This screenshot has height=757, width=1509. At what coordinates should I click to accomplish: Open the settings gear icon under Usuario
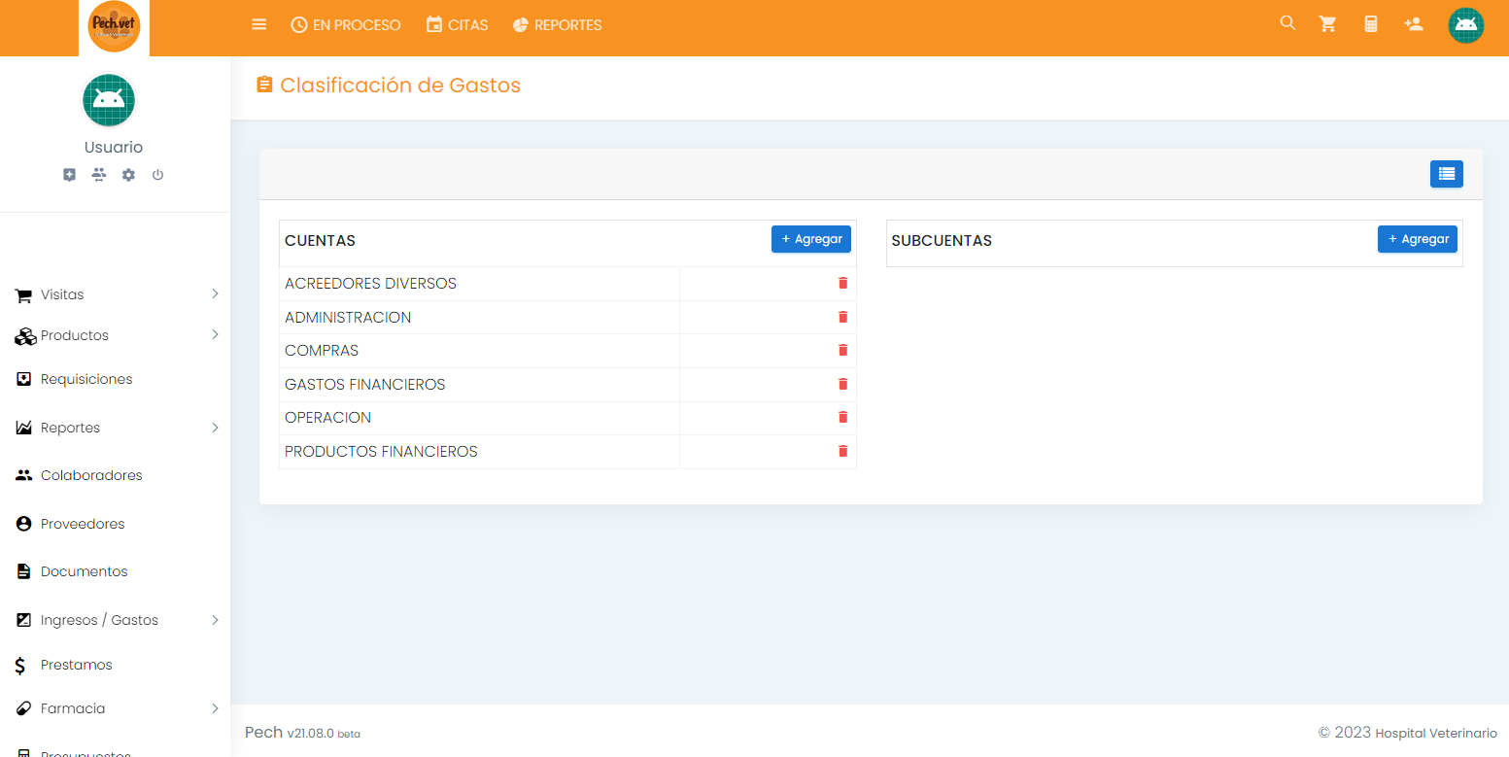(x=128, y=175)
